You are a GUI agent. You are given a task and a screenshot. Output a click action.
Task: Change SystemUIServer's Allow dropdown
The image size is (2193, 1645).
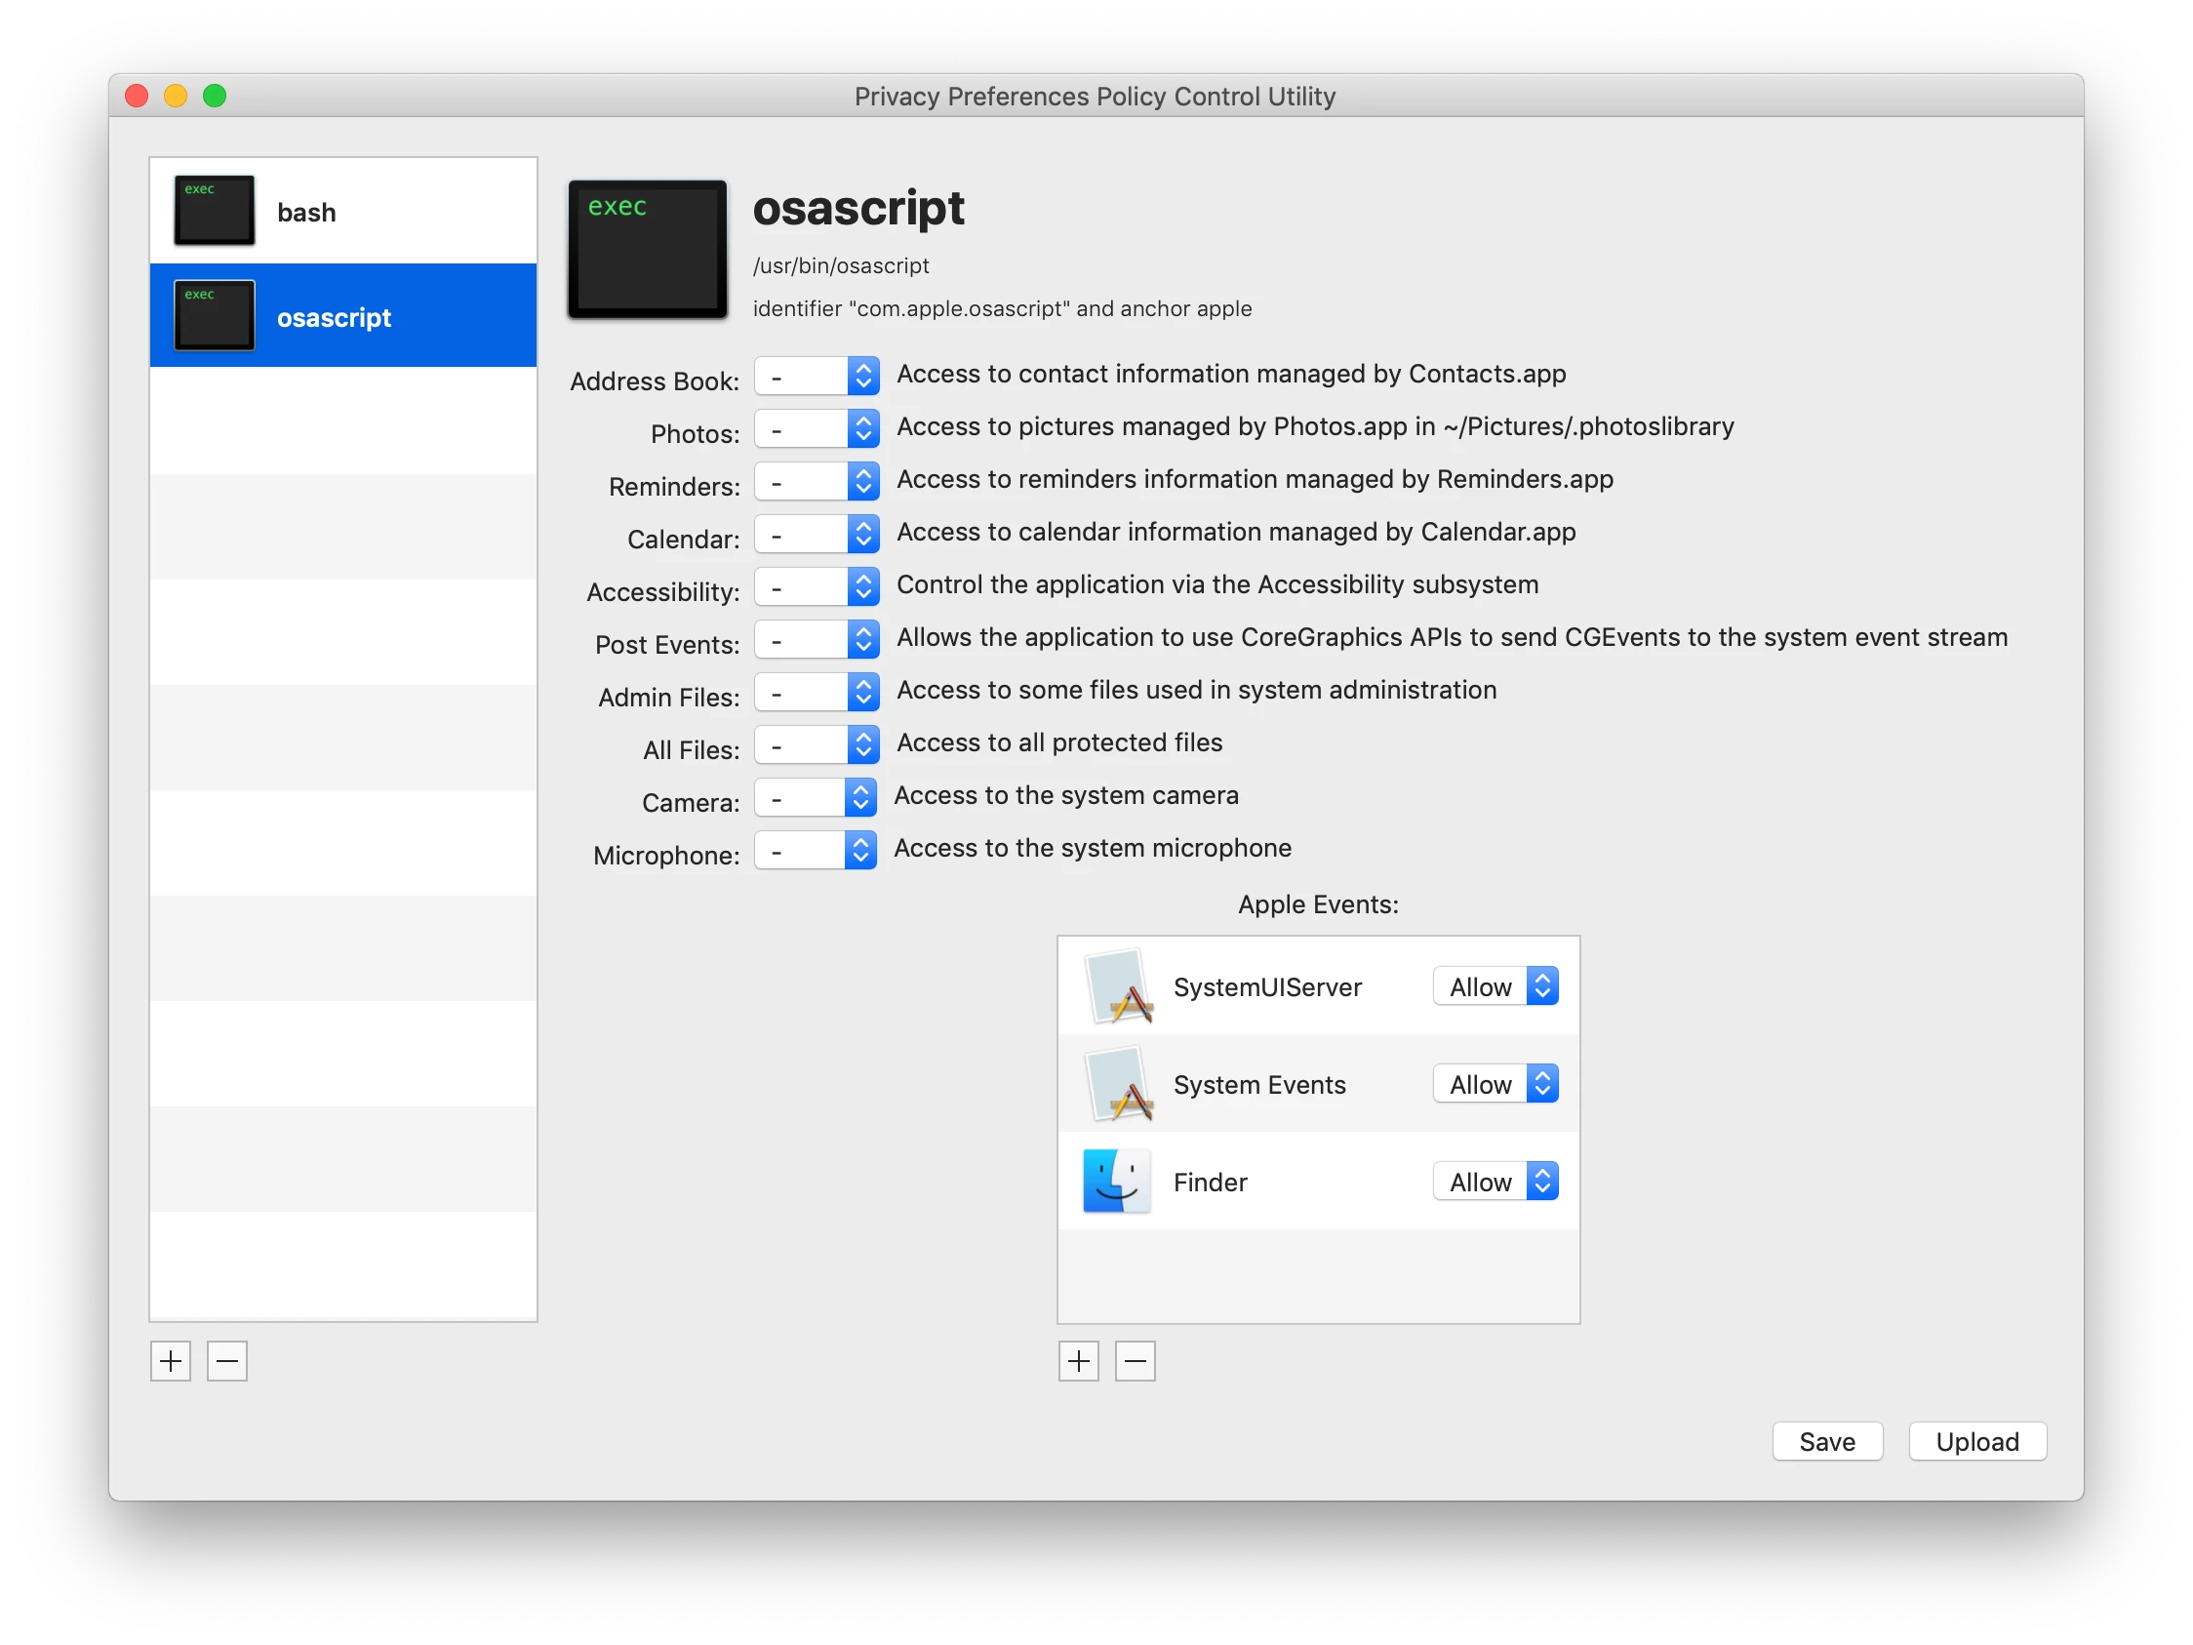[x=1495, y=986]
